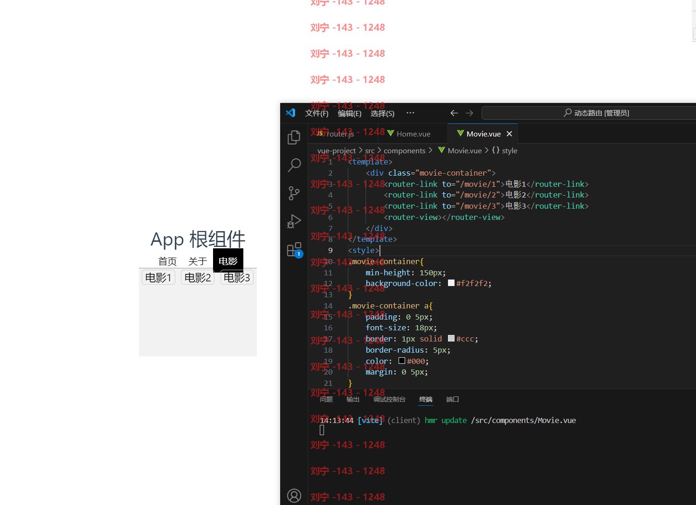Open the Source Control view
This screenshot has width=696, height=505.
point(294,193)
